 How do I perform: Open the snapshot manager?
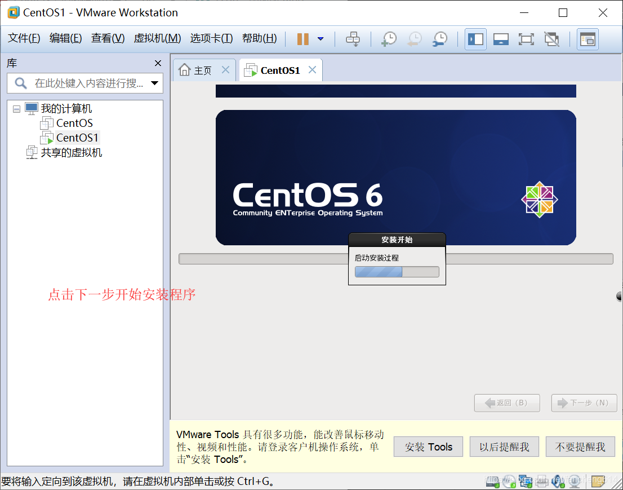(x=440, y=39)
